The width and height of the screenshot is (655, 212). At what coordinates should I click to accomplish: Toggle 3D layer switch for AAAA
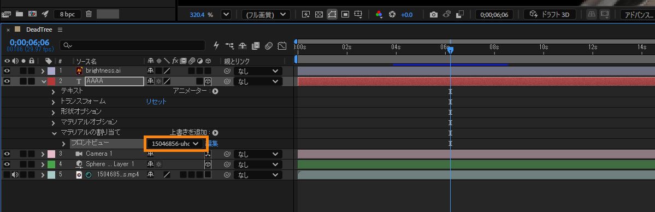pyautogui.click(x=208, y=81)
